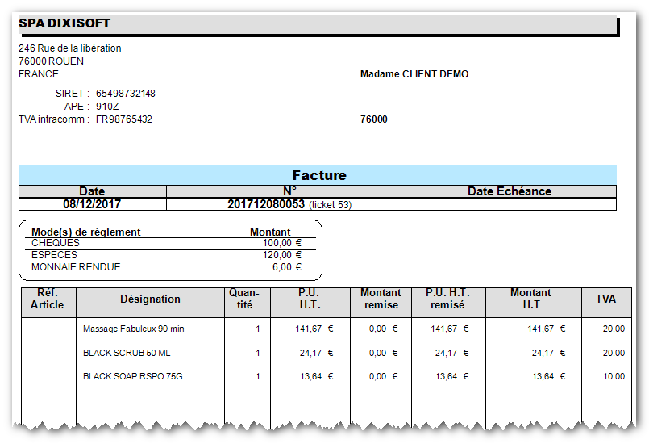The image size is (649, 448).
Task: Select the Mode(s) de règlement header
Action: tap(86, 232)
